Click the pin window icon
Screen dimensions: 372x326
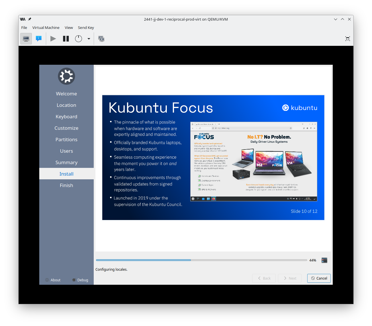tap(30, 19)
